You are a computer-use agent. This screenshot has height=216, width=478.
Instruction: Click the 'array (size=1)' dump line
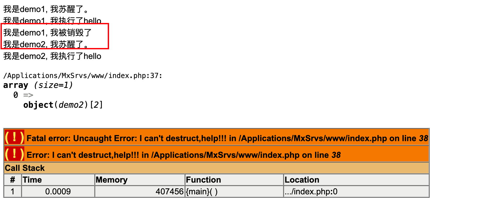point(38,85)
